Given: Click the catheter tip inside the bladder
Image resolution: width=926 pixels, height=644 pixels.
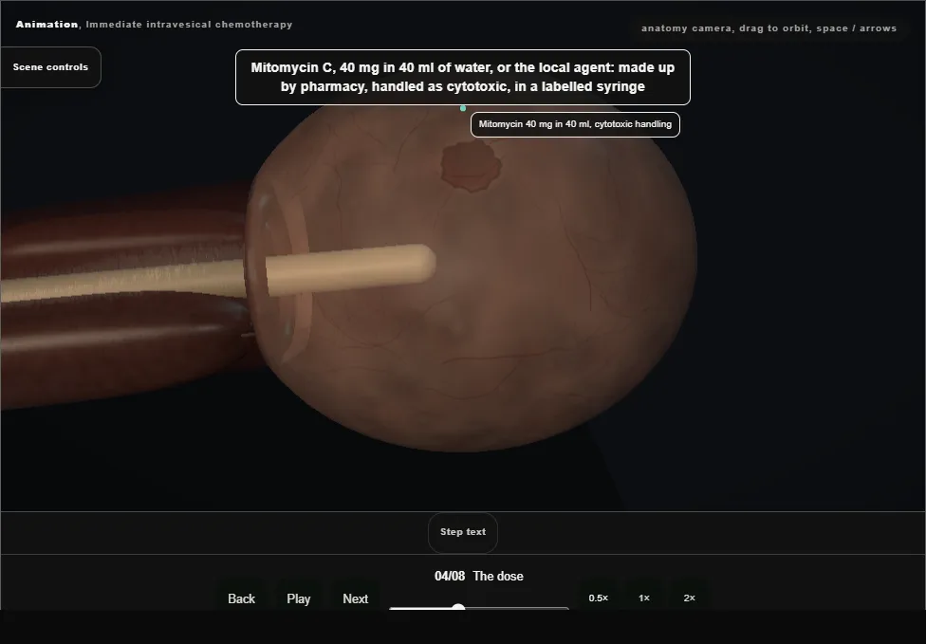Looking at the screenshot, I should click(424, 265).
